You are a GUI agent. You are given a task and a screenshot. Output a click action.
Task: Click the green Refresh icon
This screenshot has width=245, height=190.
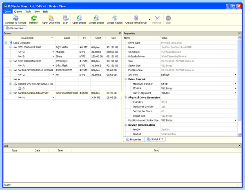click(x=33, y=18)
